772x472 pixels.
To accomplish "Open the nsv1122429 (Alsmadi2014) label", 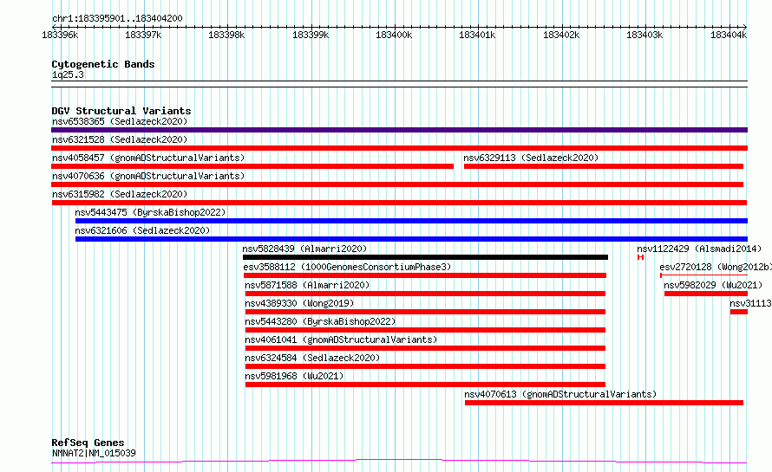I will [699, 249].
